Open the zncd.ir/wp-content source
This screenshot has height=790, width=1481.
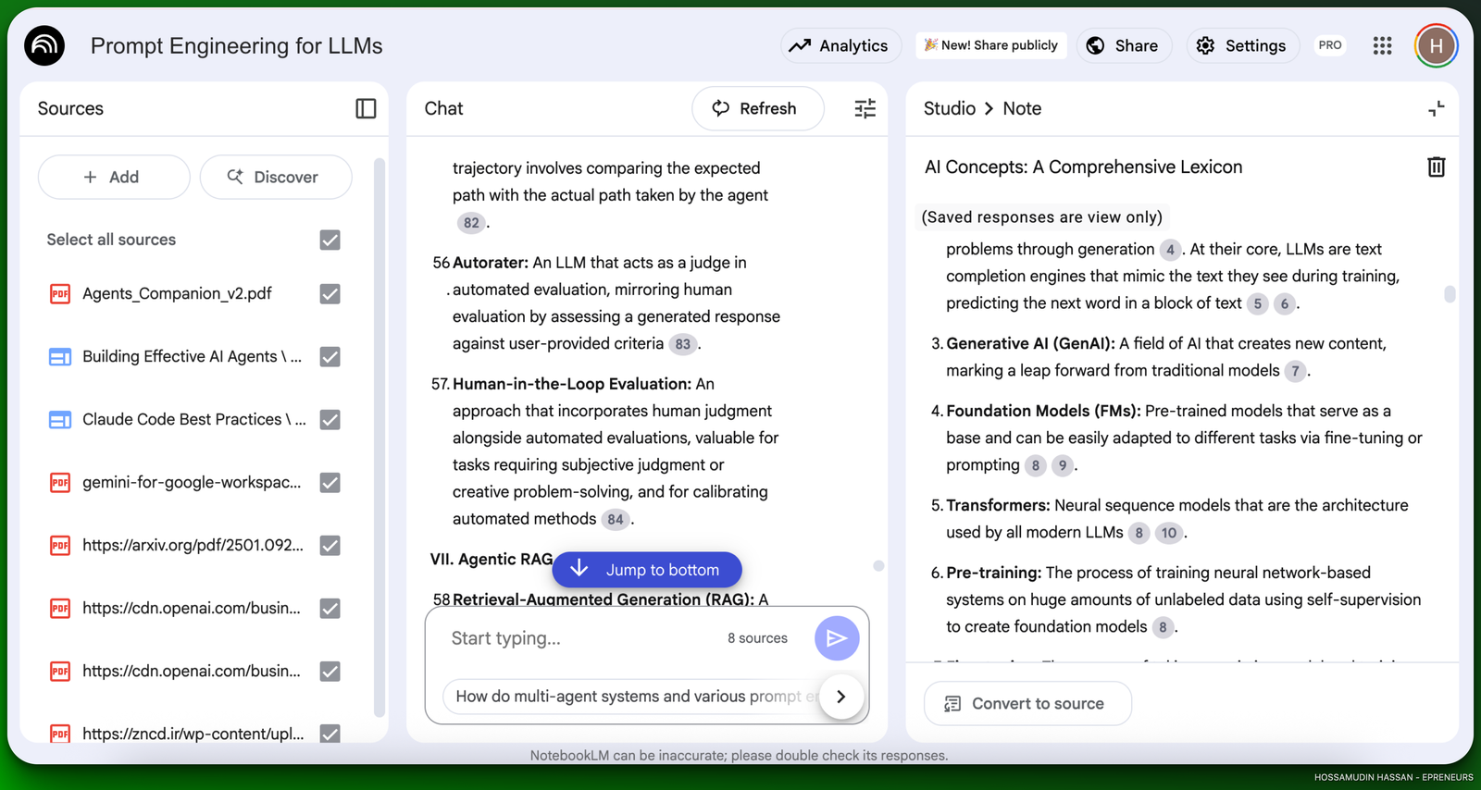tap(193, 734)
